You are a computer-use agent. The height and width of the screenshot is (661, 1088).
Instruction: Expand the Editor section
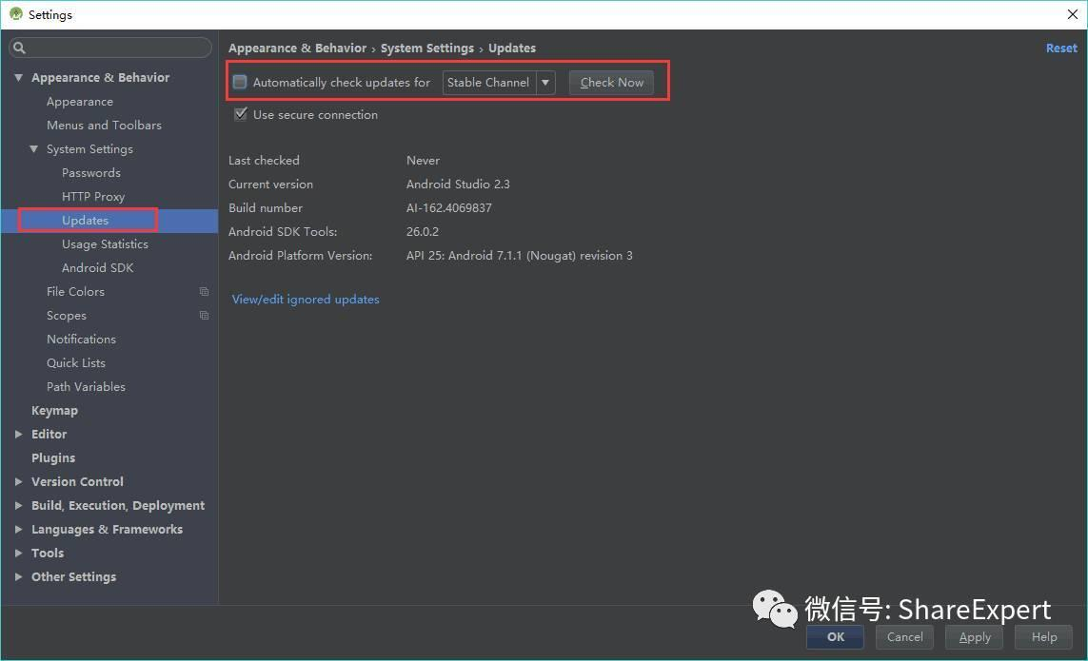(19, 435)
